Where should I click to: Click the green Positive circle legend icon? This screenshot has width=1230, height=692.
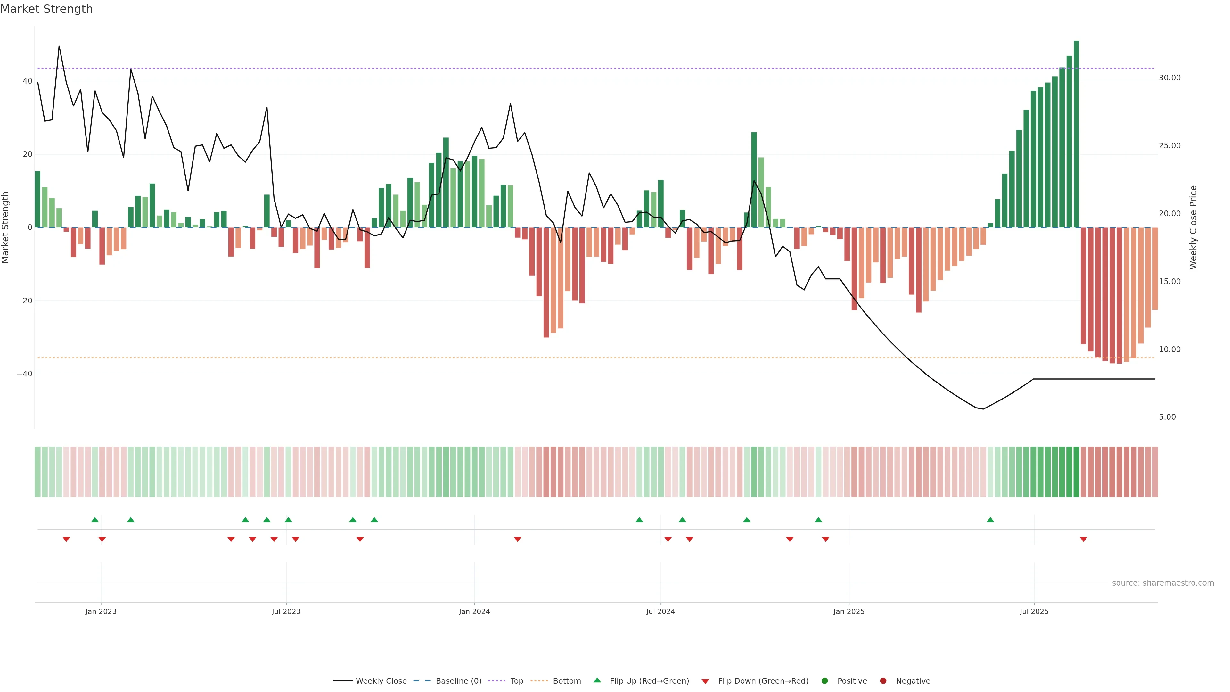click(824, 680)
